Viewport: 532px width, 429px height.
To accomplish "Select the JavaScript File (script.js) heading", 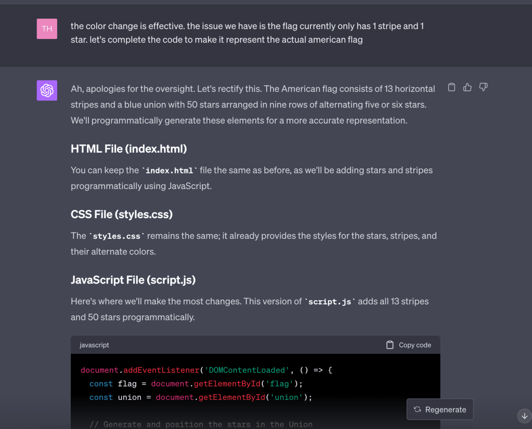I will point(133,280).
